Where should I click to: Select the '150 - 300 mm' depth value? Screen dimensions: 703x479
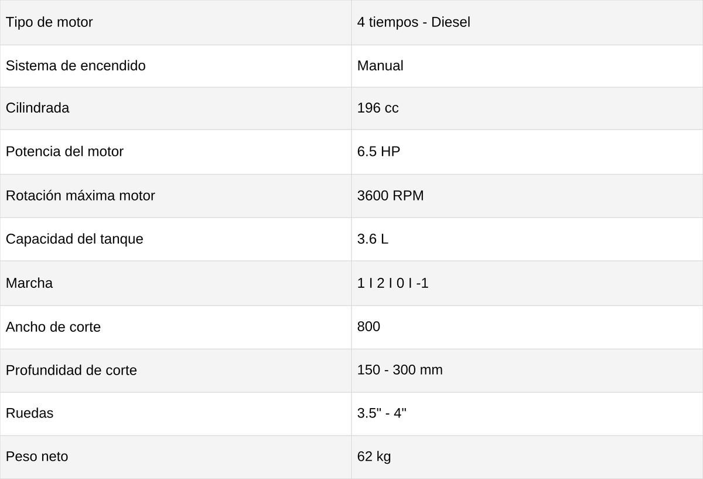400,370
